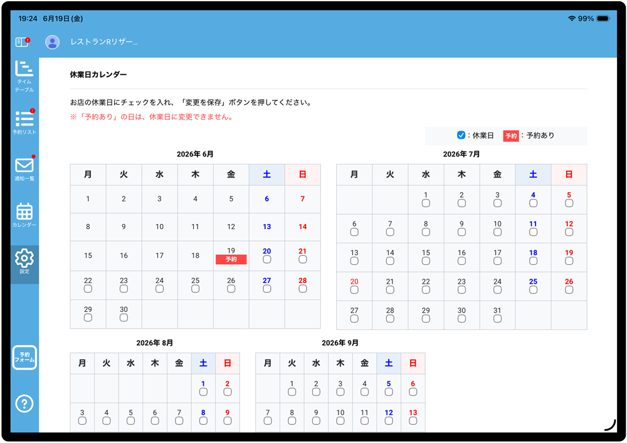The height and width of the screenshot is (443, 627).
Task: Tap the status bar time 19:24
Action: [x=28, y=18]
